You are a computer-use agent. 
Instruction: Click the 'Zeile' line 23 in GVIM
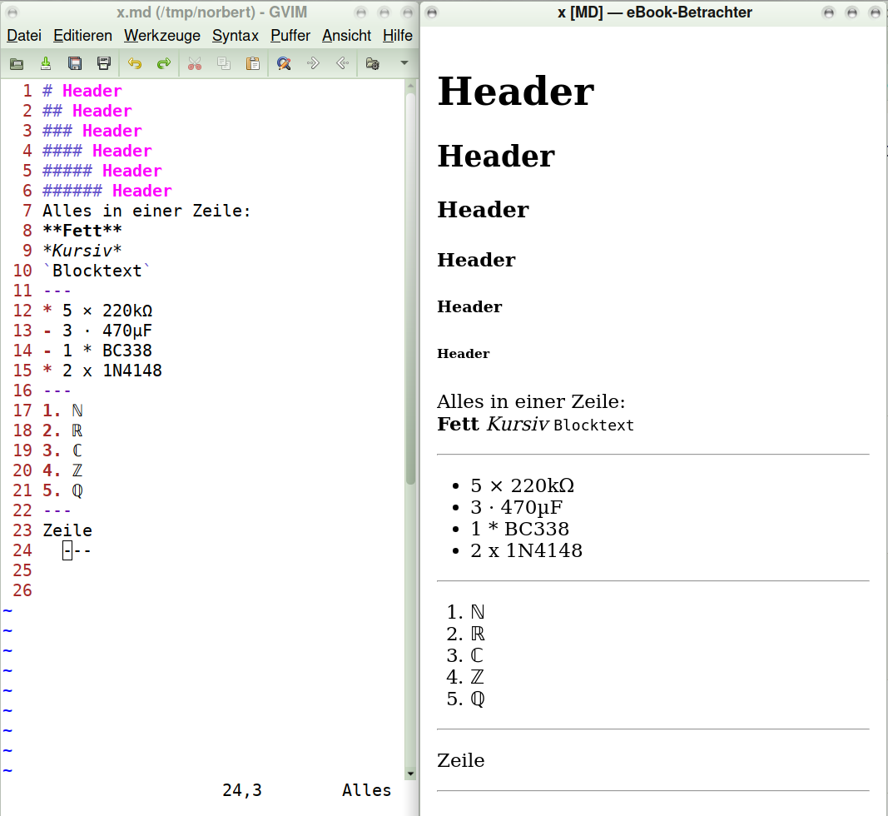[67, 530]
